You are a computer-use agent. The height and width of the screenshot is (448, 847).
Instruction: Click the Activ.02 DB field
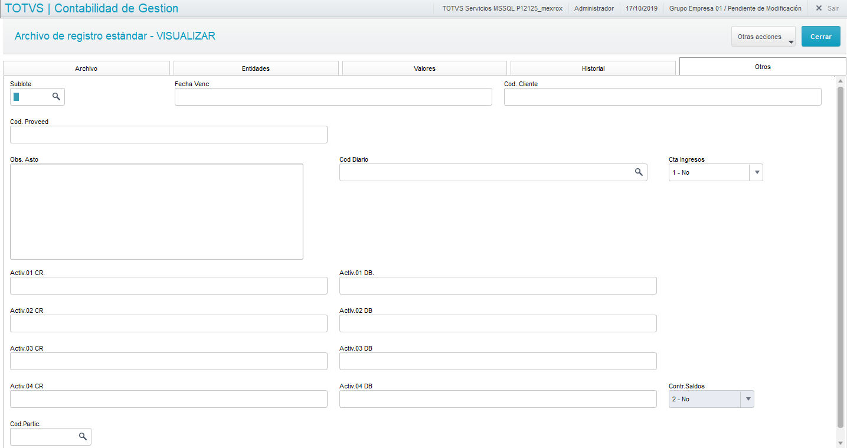click(498, 323)
